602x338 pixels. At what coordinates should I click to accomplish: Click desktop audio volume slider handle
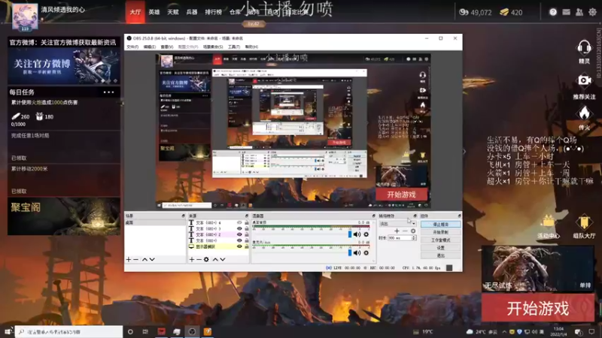[x=350, y=234]
